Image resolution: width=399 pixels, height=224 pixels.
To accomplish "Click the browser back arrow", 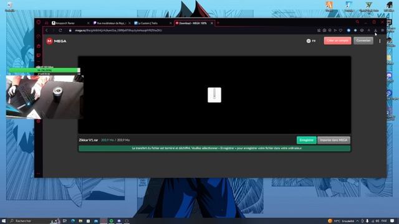I will (x=47, y=30).
